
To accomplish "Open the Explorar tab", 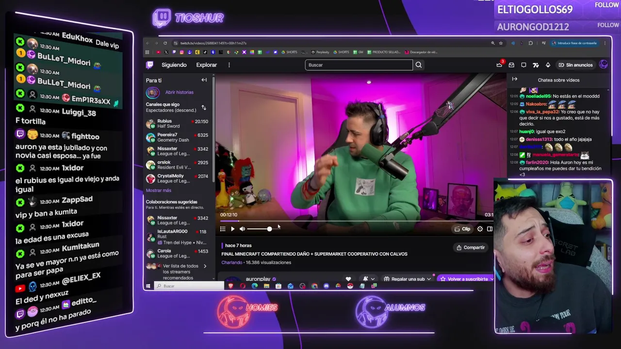I will pos(207,65).
